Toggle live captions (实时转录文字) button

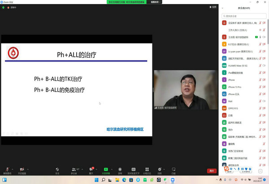[133, 169]
